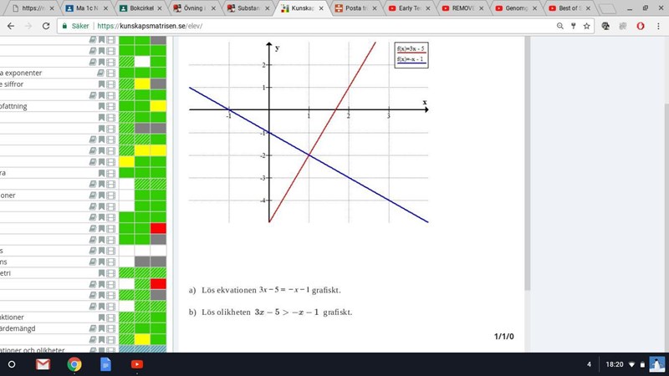Open the Chrome OS launcher circle
669x376 pixels.
(13, 364)
